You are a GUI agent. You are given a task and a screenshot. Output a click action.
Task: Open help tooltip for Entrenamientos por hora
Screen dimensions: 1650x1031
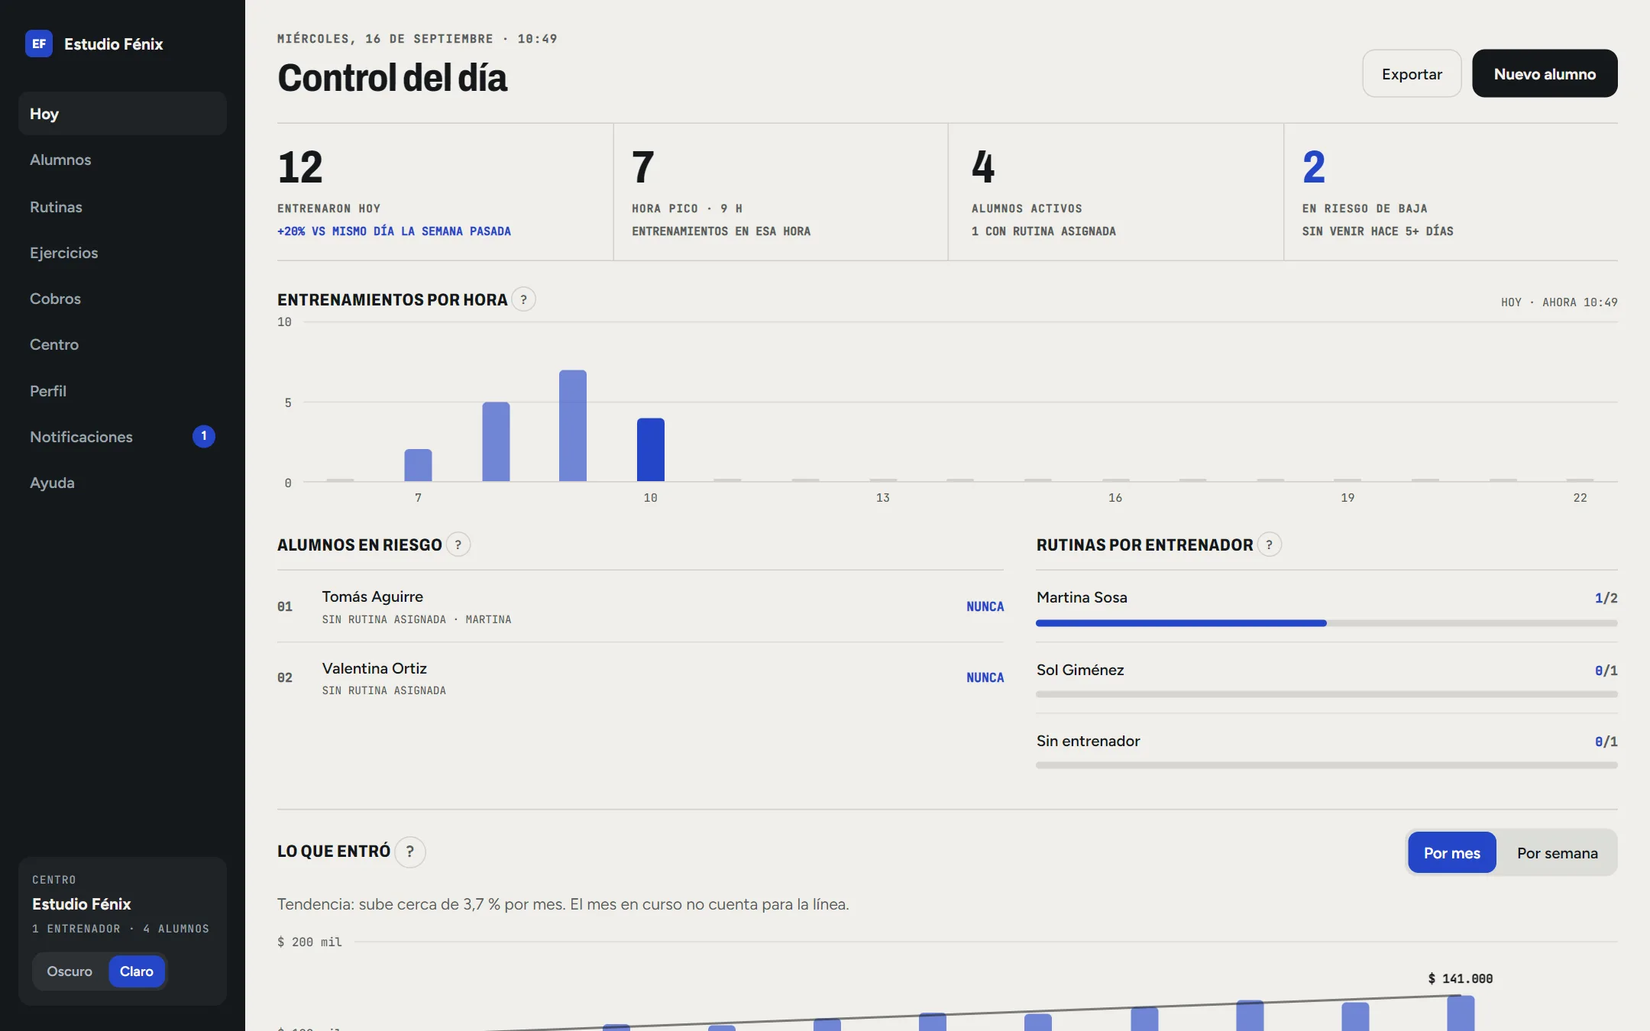[523, 299]
